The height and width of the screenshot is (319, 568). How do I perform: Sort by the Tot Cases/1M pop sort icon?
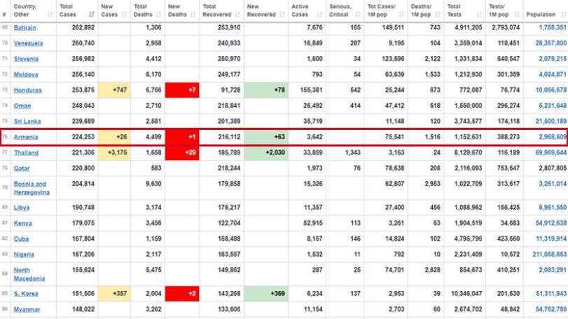[401, 15]
